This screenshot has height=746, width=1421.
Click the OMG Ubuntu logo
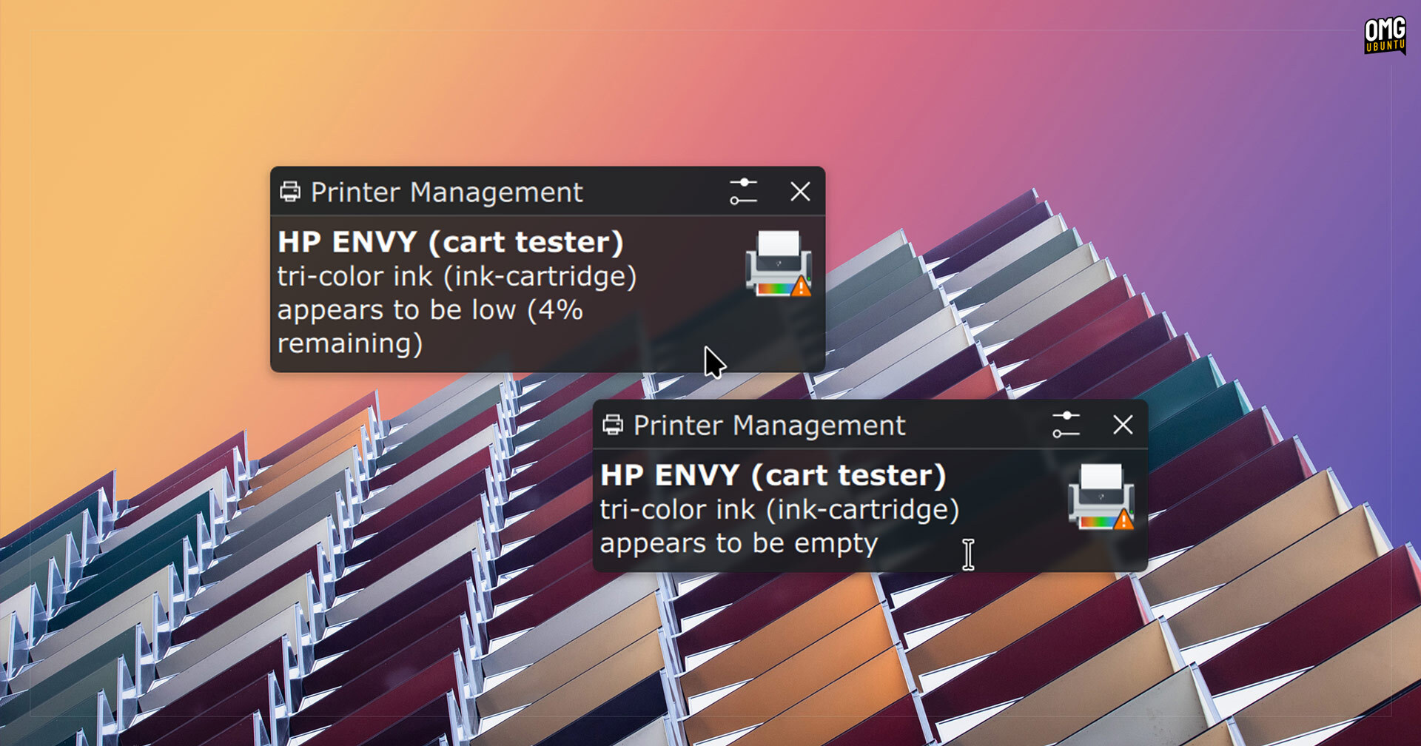coord(1385,36)
